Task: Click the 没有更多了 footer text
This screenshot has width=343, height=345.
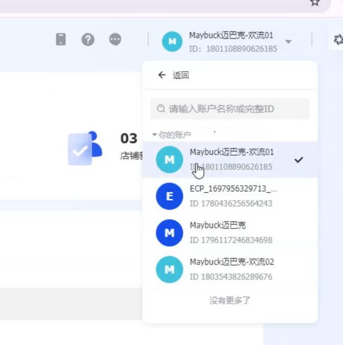Action: click(x=230, y=300)
